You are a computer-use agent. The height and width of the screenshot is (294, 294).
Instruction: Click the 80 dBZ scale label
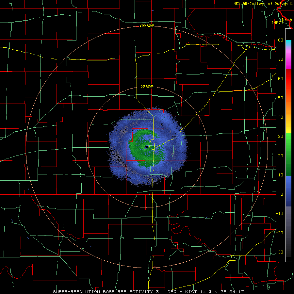click(x=281, y=40)
